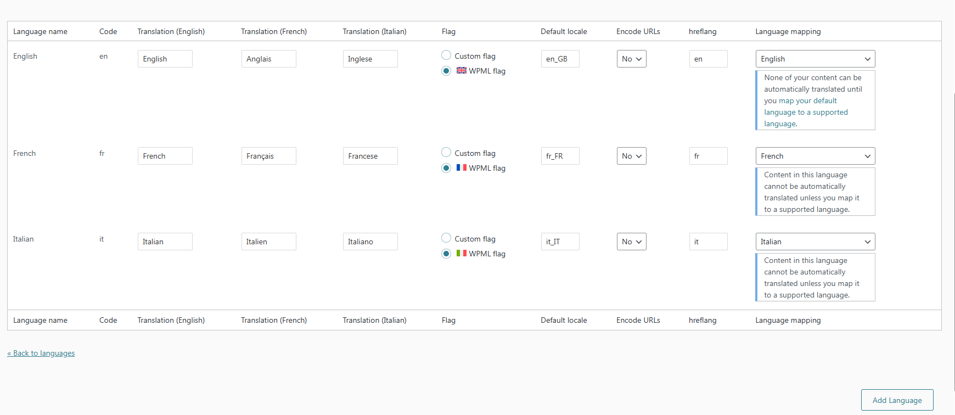The width and height of the screenshot is (955, 415).
Task: Click the fr_FR default locale field
Action: point(560,156)
